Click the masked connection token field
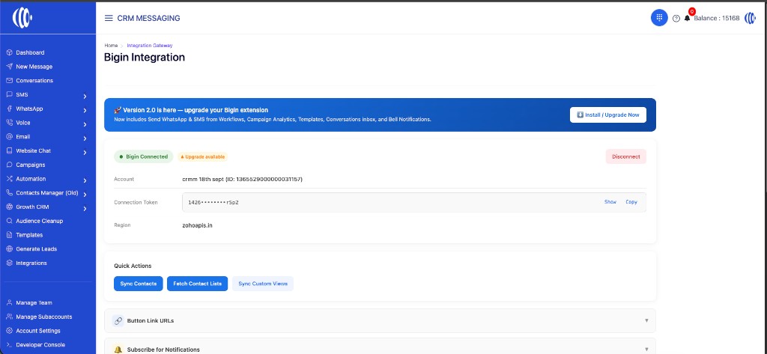Viewport: 767px width, 354px height. click(x=413, y=202)
